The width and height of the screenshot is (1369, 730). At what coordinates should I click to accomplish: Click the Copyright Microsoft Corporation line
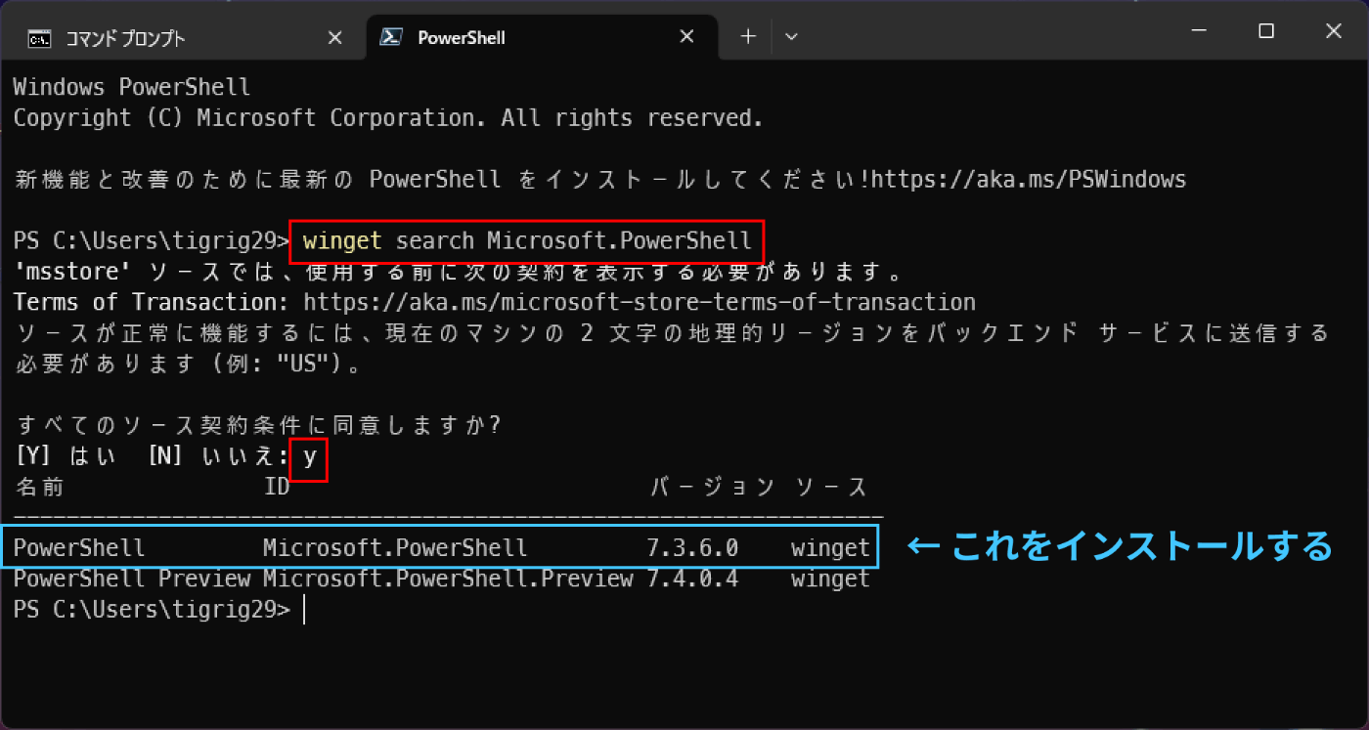[388, 118]
